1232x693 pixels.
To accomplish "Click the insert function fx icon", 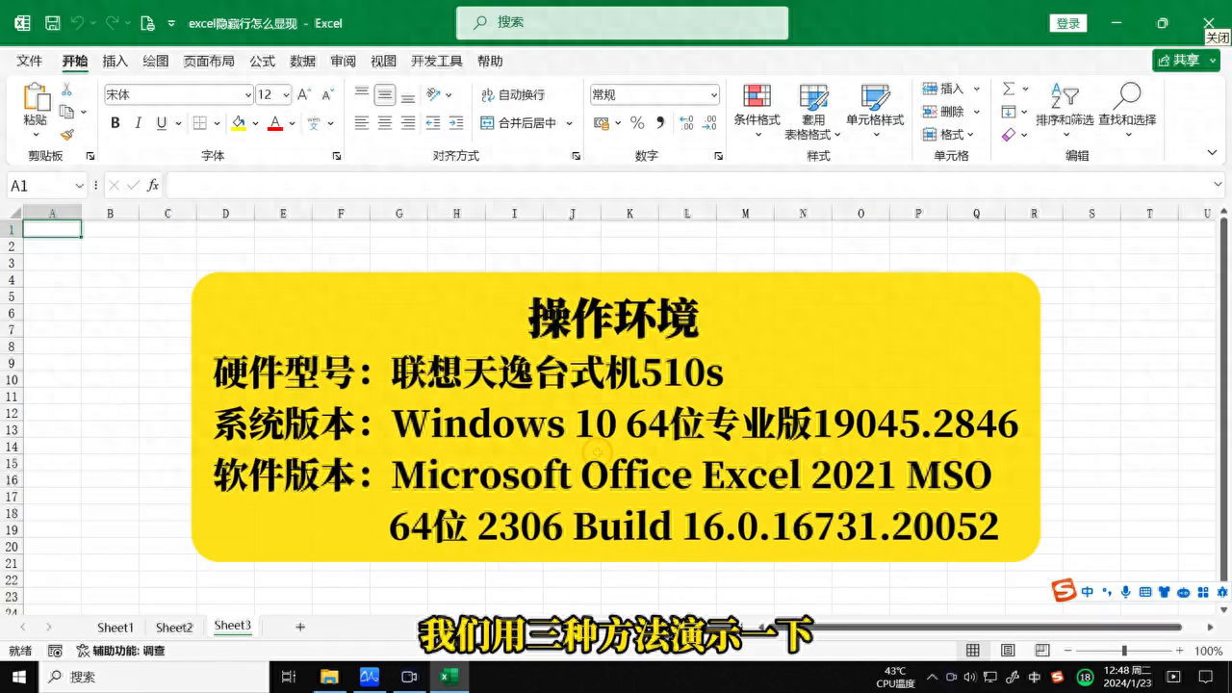I will tap(153, 186).
